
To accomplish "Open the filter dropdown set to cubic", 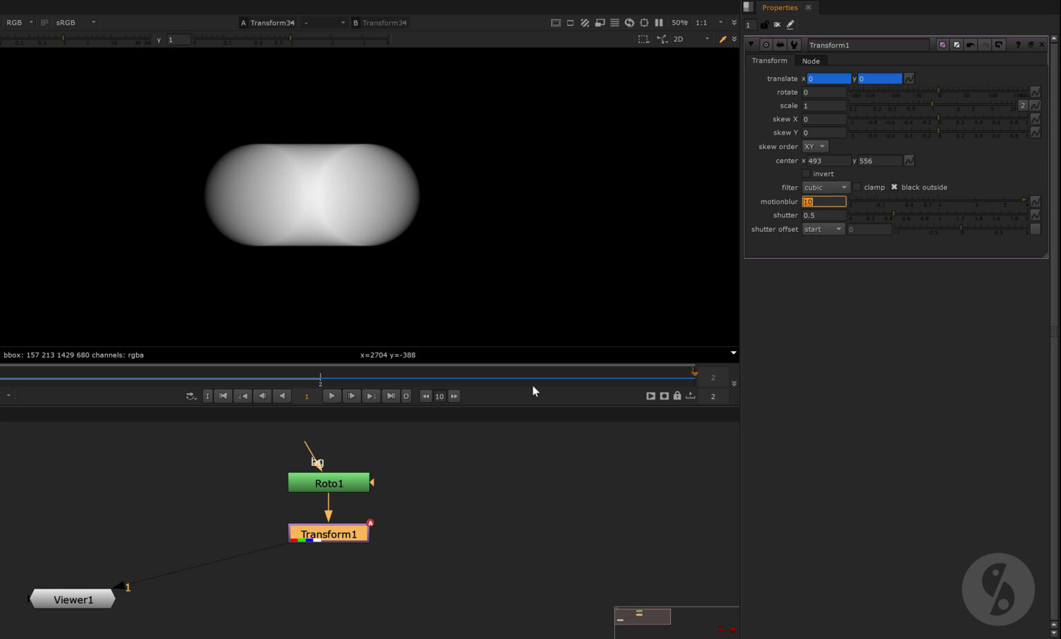I will (x=825, y=188).
